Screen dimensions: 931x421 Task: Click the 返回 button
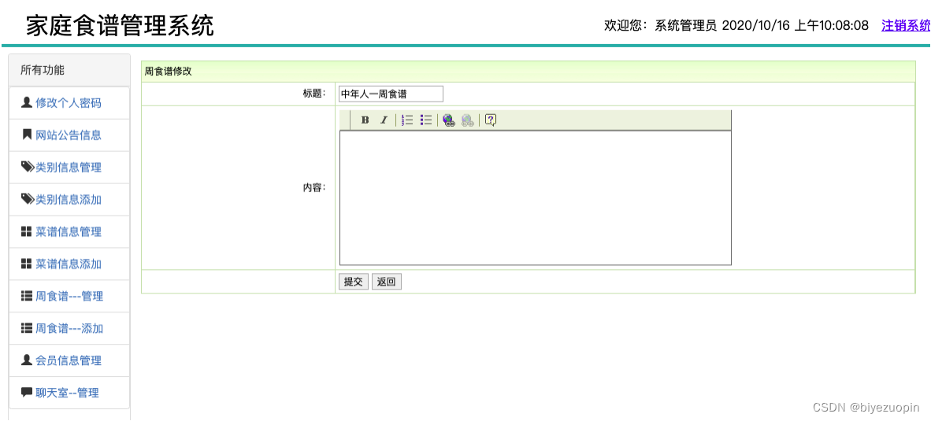tap(387, 282)
